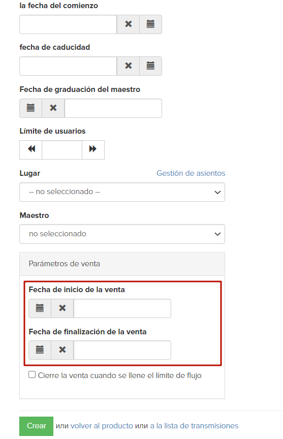Open calendar for la fecha del comienzo
Screen dimensions: 283x439
point(150,24)
